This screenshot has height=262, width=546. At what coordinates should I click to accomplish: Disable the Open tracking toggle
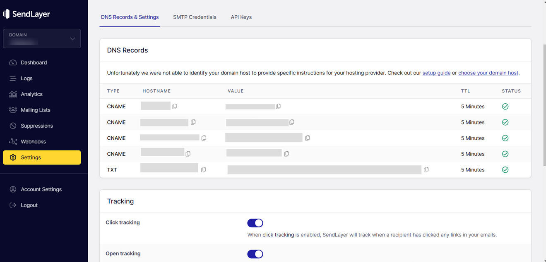click(255, 254)
